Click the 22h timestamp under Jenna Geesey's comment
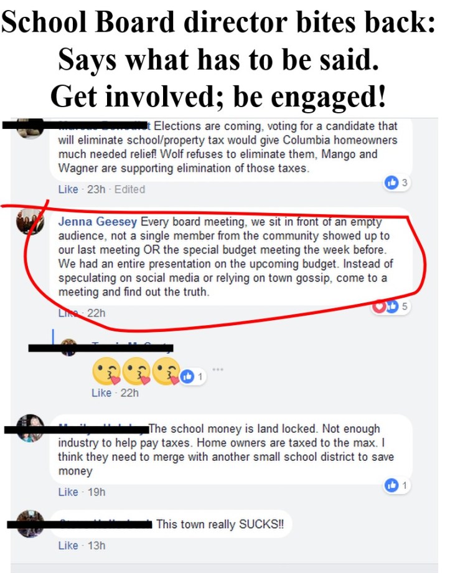 pos(96,313)
